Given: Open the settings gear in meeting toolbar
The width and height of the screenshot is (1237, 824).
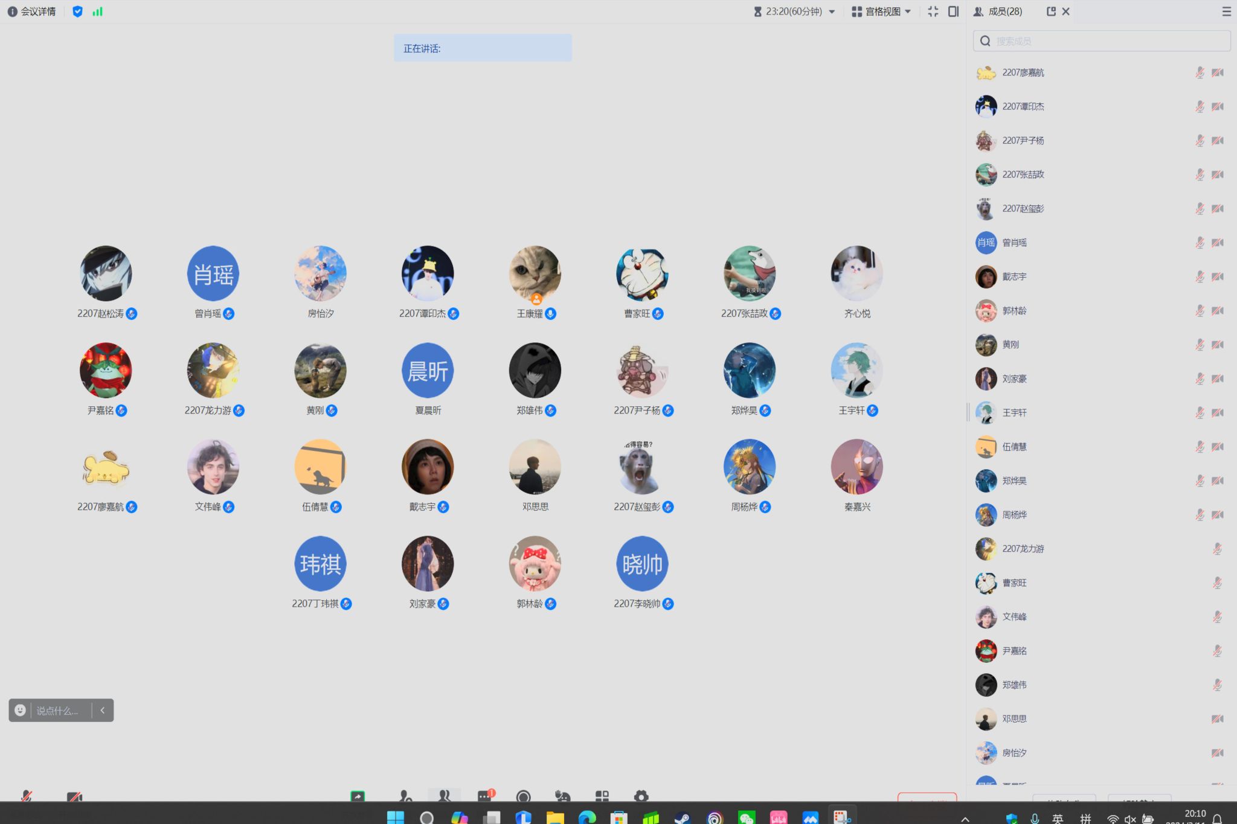Looking at the screenshot, I should coord(641,796).
